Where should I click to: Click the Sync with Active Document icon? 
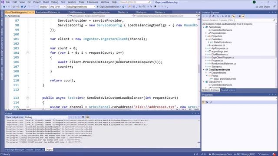[x=223, y=16]
